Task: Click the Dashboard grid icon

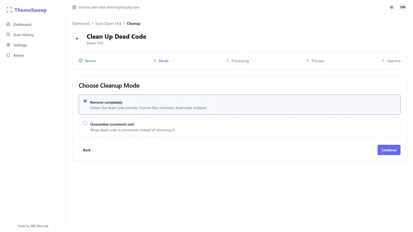Action: [9, 24]
